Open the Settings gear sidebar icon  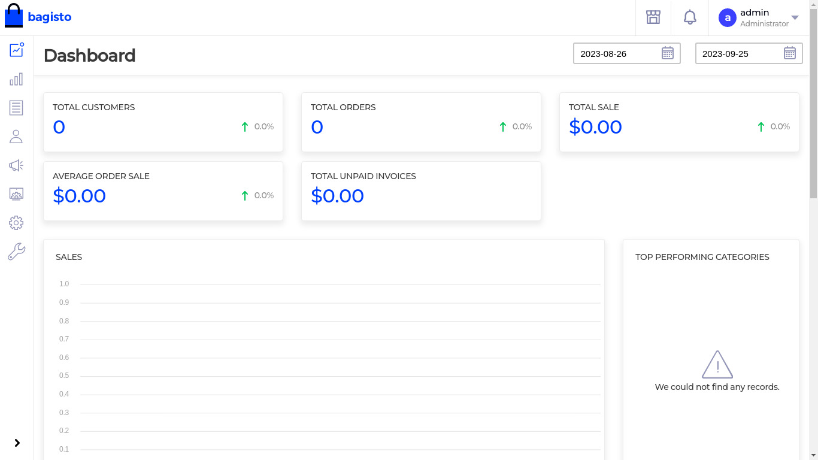point(16,223)
